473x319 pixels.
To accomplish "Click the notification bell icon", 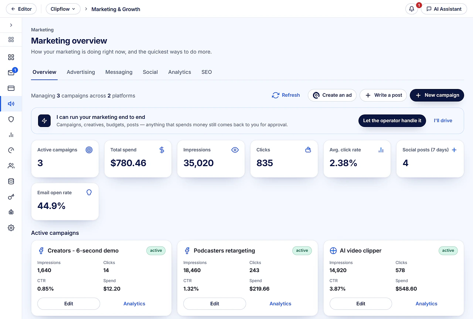I will point(412,9).
